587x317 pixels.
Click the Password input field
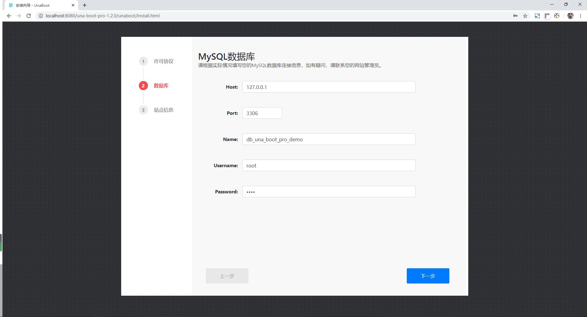[329, 192]
